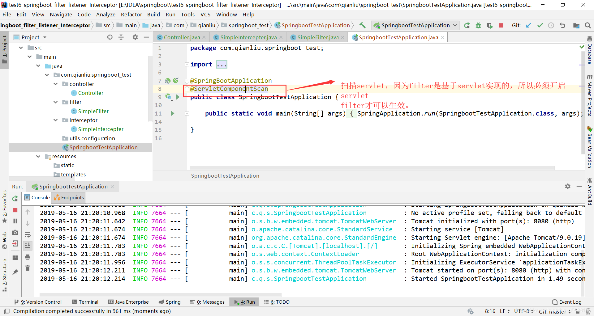Revert changes with undo arrow icon
Image resolution: width=594 pixels, height=316 pixels.
click(562, 25)
